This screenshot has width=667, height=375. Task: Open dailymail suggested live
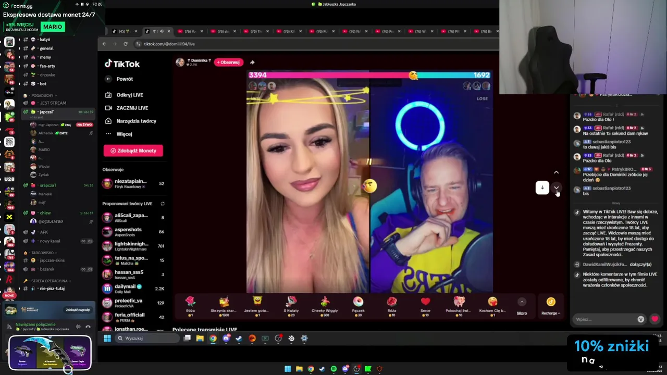pyautogui.click(x=133, y=289)
